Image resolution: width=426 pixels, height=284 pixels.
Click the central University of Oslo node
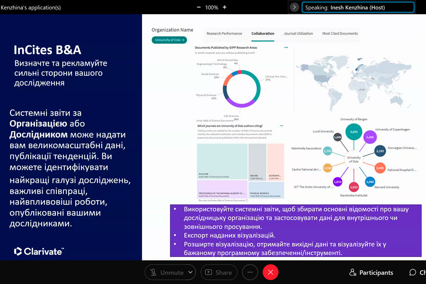(354, 160)
